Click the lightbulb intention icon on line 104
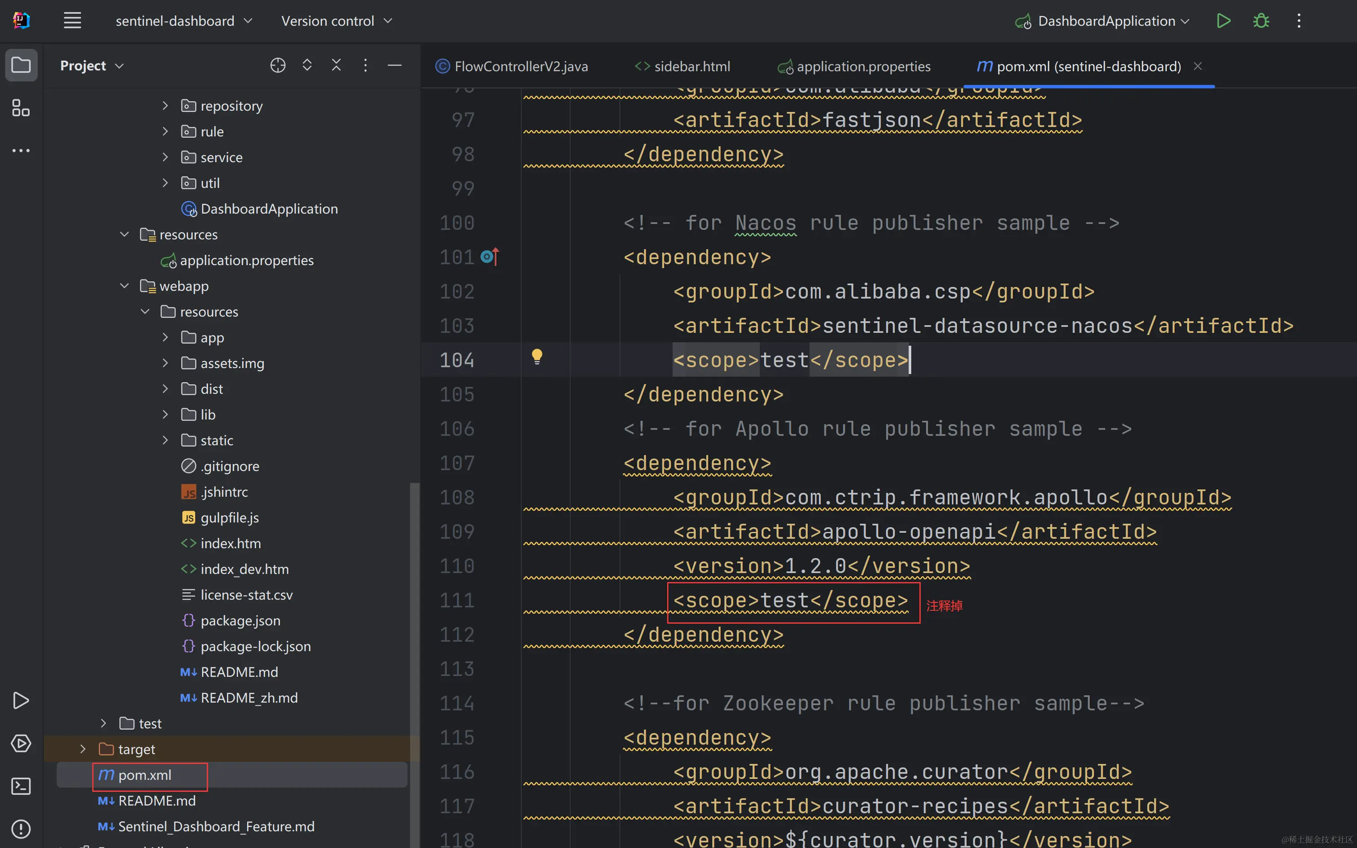The height and width of the screenshot is (848, 1357). click(x=537, y=356)
